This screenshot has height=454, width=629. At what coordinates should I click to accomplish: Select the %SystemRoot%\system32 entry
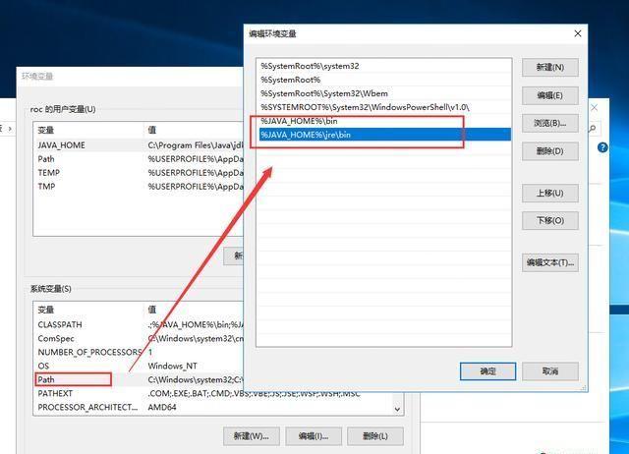click(384, 66)
